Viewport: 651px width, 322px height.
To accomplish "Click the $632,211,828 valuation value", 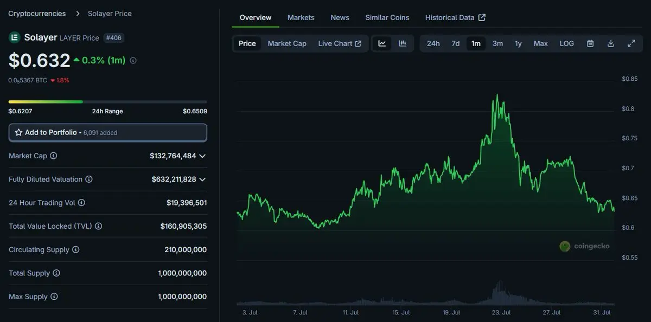I will point(174,179).
